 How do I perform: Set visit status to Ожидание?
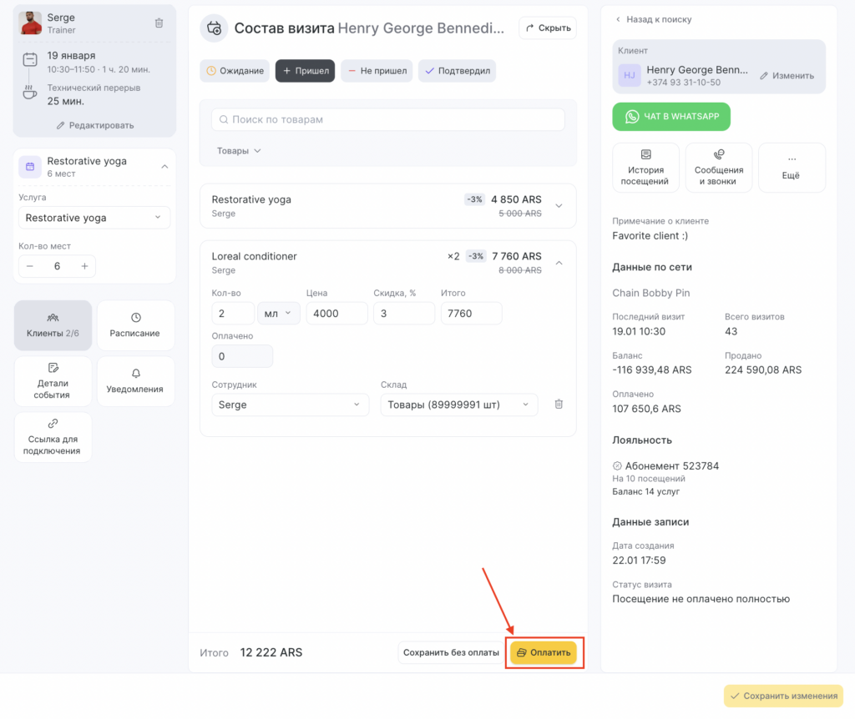click(x=235, y=71)
